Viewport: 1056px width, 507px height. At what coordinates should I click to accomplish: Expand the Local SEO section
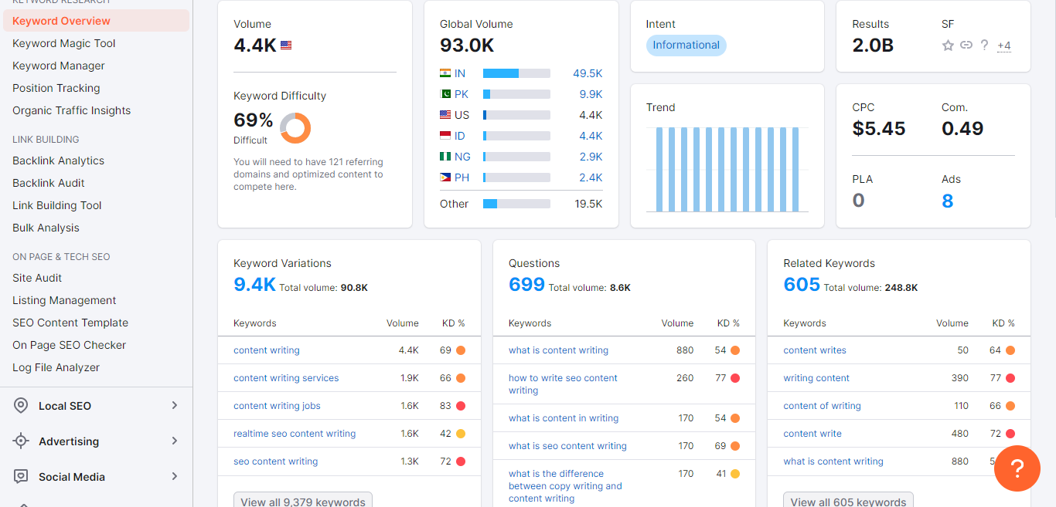point(174,405)
